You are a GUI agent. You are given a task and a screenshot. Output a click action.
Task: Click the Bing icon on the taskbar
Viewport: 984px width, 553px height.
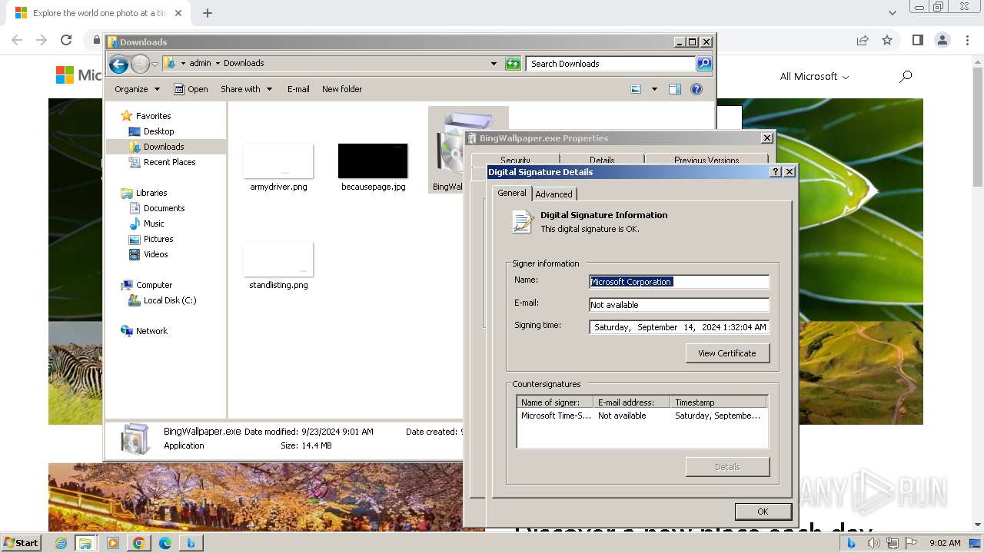(x=191, y=543)
